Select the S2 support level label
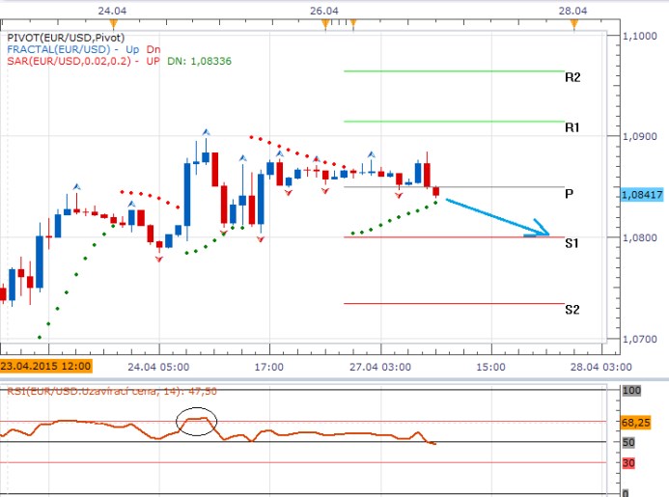669x497 pixels. pyautogui.click(x=572, y=310)
